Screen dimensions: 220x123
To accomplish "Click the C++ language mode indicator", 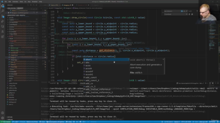I will tap(197, 122).
